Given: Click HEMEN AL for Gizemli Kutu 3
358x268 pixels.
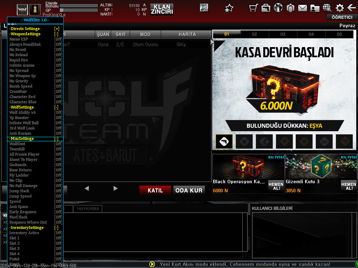Looking at the screenshot, I should pos(349,186).
